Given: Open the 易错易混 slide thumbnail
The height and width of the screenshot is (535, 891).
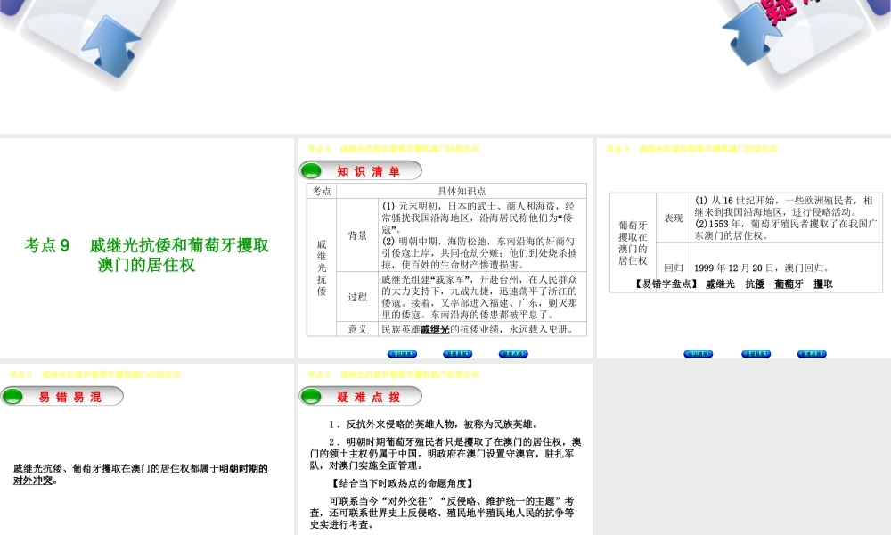Looking at the screenshot, I should point(147,449).
